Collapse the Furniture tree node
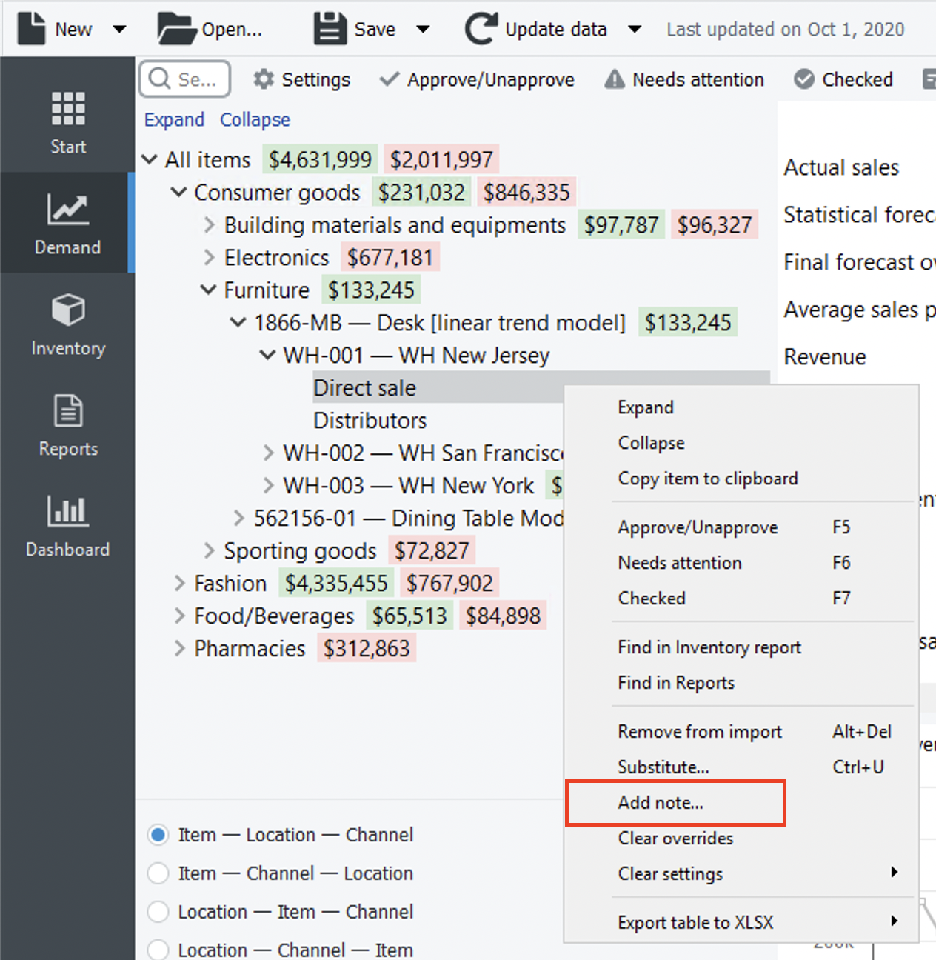 tap(209, 290)
